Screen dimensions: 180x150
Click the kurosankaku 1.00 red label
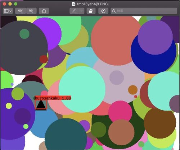[x=53, y=98]
